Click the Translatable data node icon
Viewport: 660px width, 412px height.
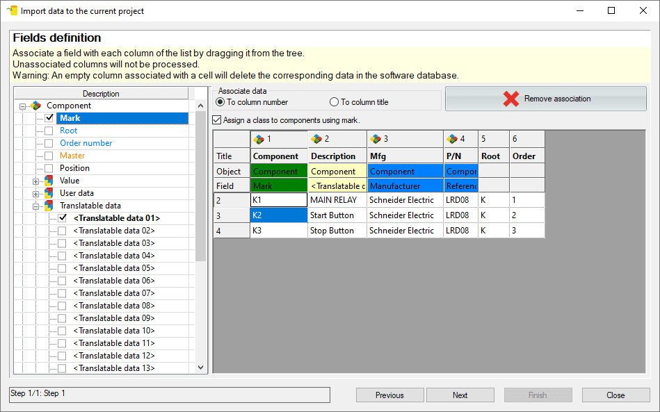click(x=49, y=206)
